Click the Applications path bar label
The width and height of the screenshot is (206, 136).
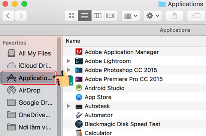(175, 30)
